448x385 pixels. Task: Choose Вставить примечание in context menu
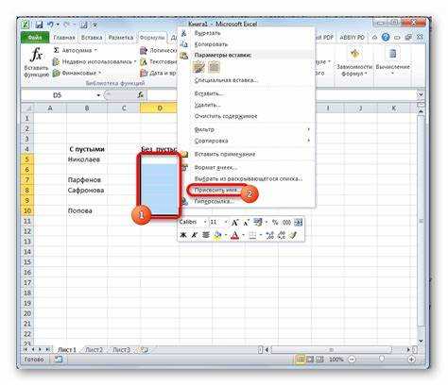(x=225, y=154)
